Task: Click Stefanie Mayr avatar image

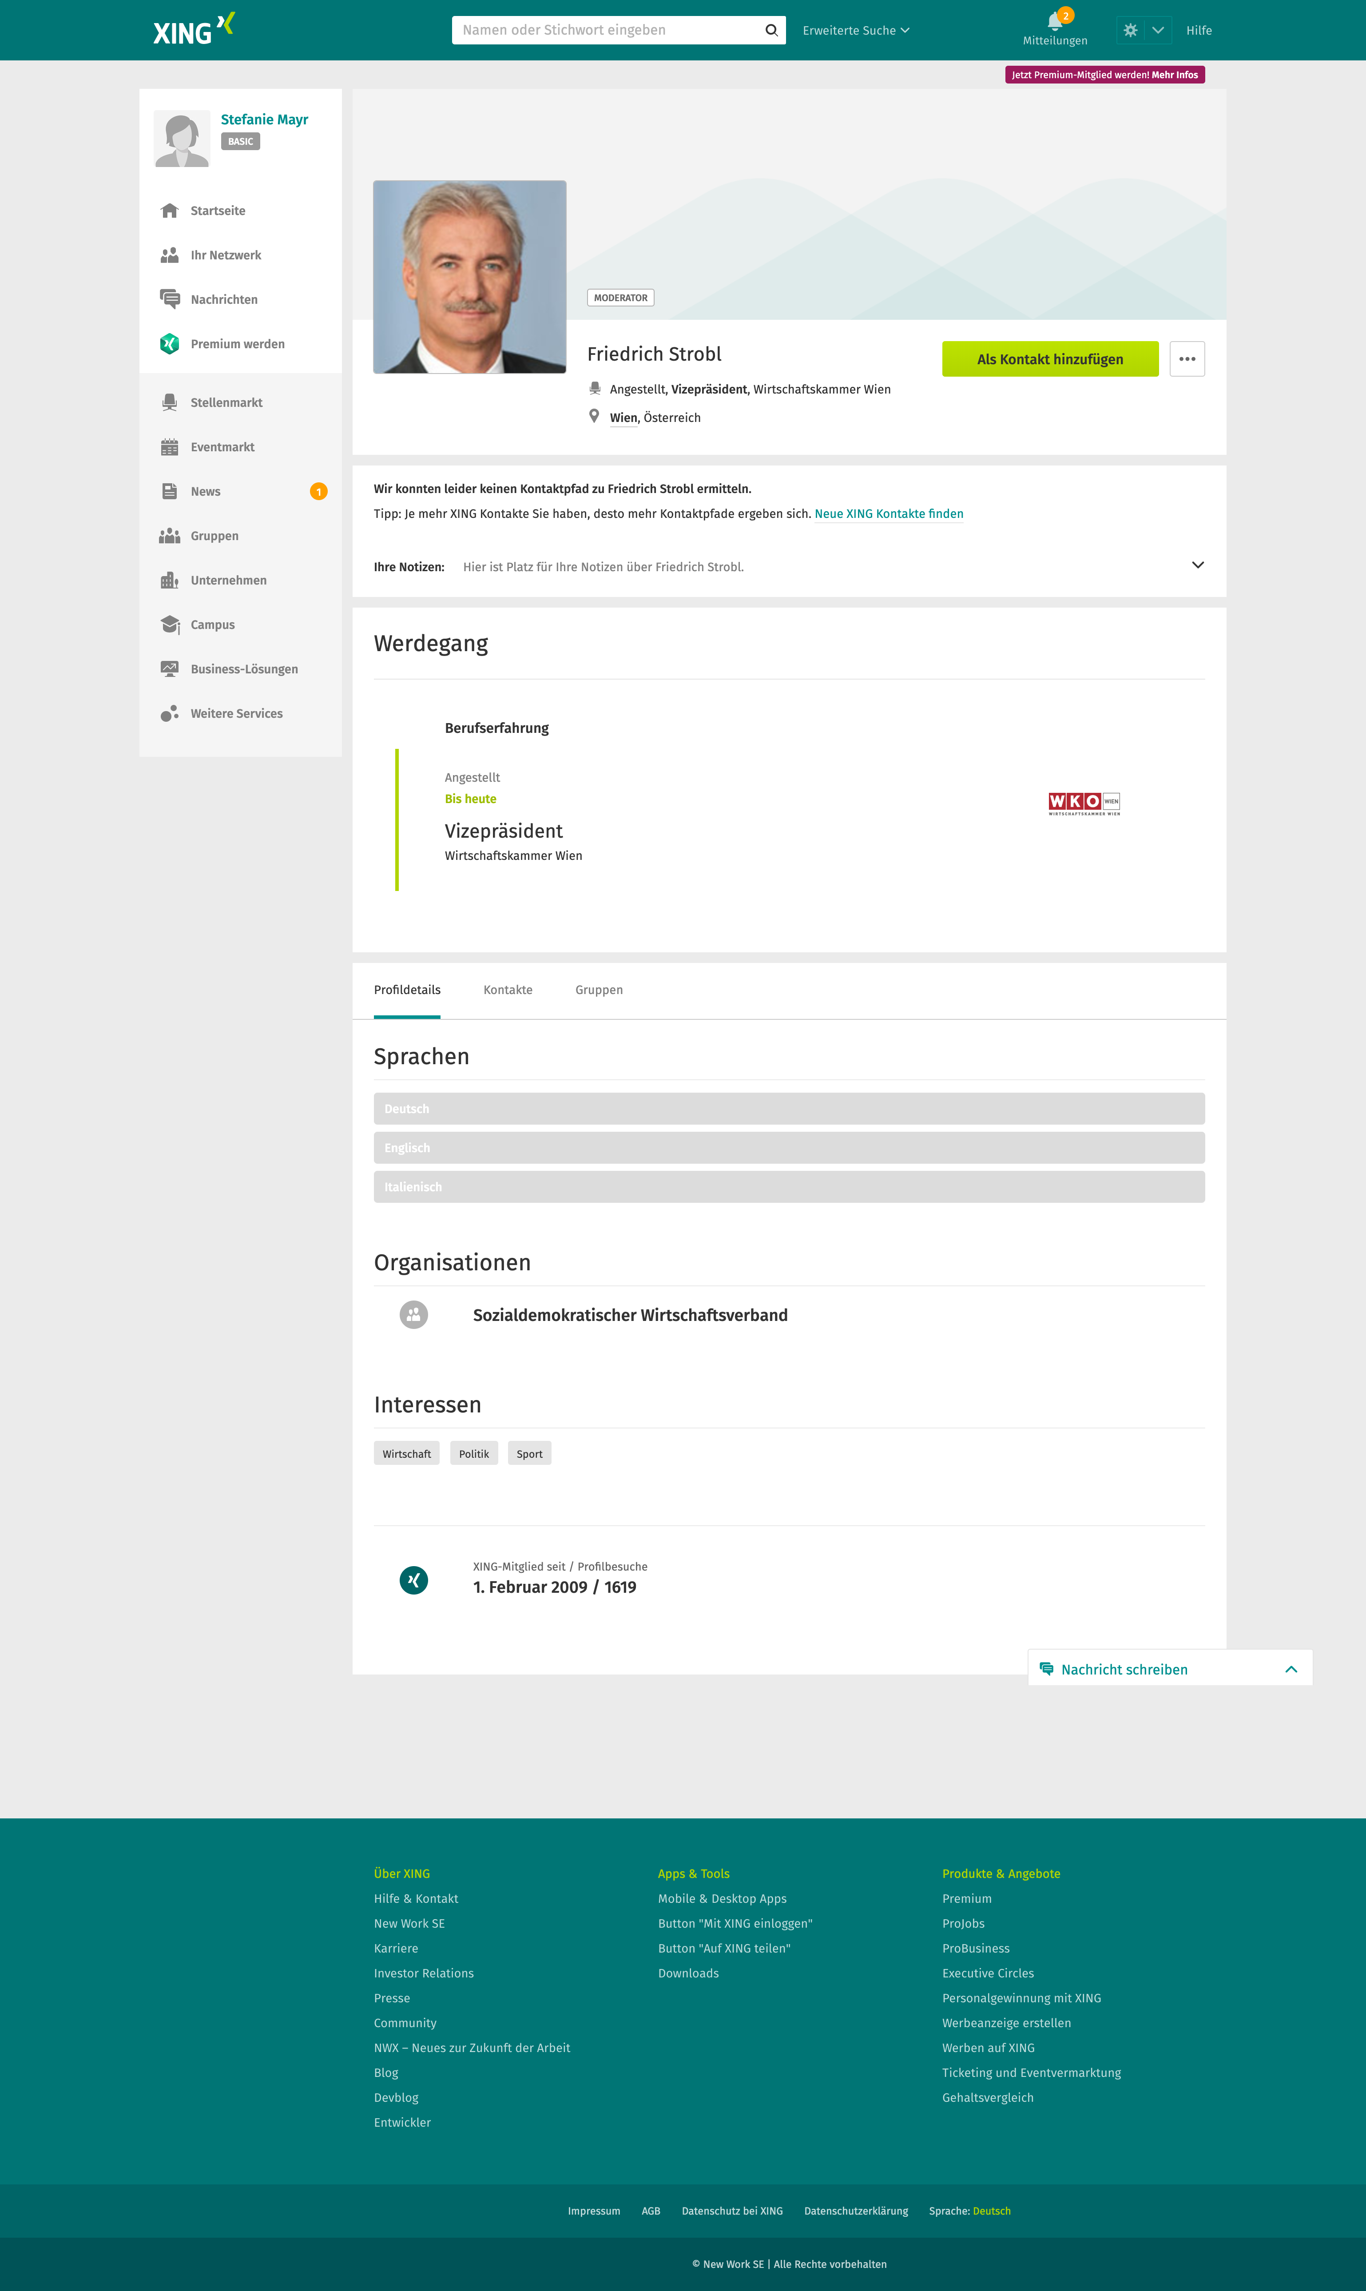Action: (182, 139)
